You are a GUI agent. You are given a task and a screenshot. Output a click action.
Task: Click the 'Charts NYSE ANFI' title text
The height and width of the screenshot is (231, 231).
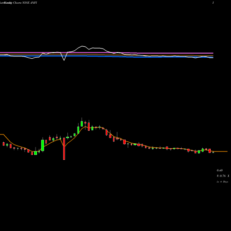25,3
